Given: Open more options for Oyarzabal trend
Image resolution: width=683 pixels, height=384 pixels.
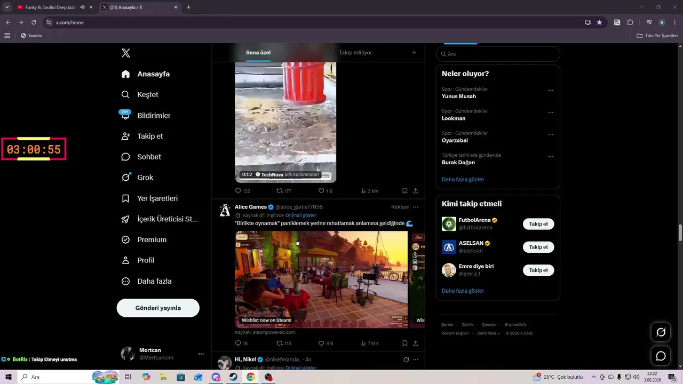Looking at the screenshot, I should 551,134.
